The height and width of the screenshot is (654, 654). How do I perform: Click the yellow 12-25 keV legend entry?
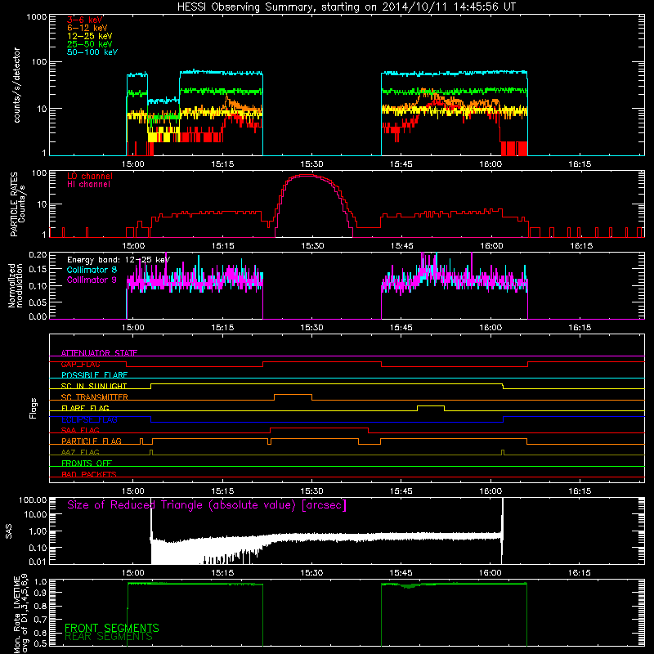tap(90, 36)
